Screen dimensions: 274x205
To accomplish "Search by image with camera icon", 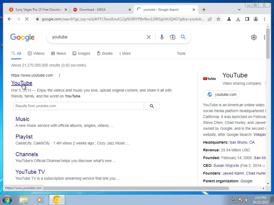I will (173, 37).
